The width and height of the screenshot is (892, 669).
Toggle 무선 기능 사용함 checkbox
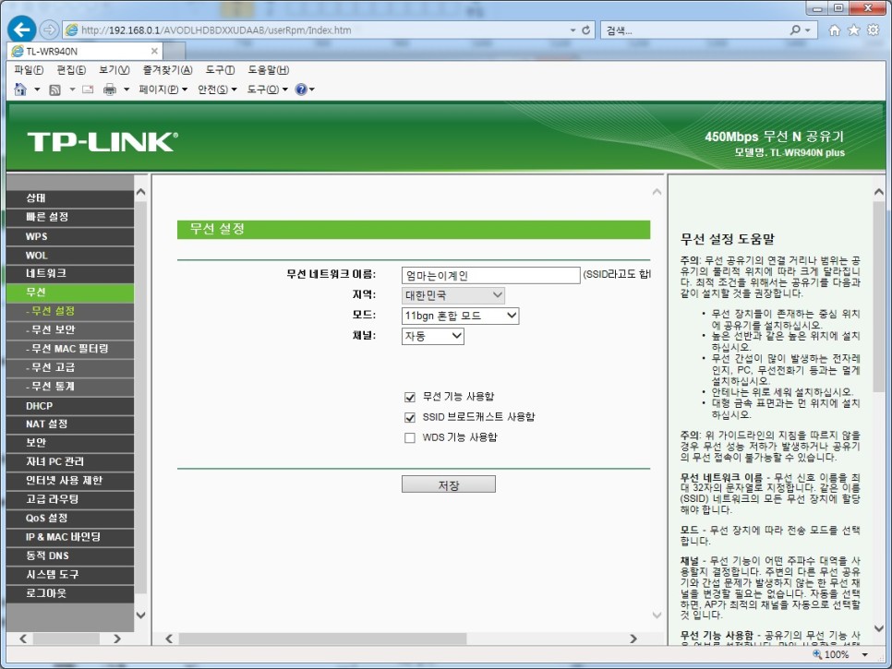(x=410, y=397)
